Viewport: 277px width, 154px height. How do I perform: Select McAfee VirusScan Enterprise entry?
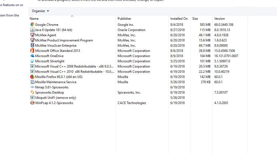pyautogui.click(x=56, y=46)
